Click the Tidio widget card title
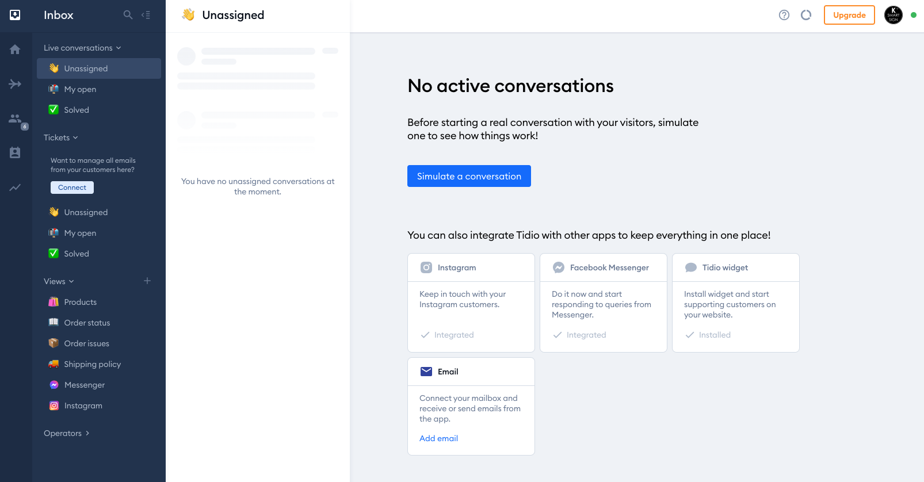This screenshot has width=924, height=482. click(x=725, y=267)
